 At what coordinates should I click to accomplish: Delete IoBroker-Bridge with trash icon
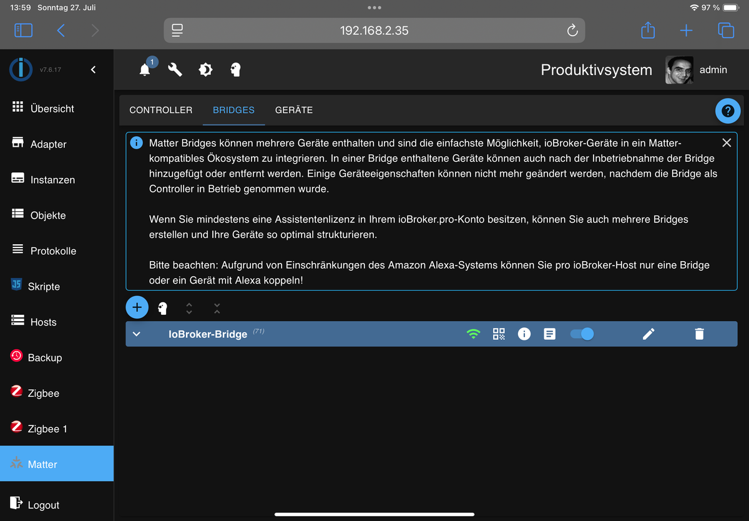click(699, 334)
